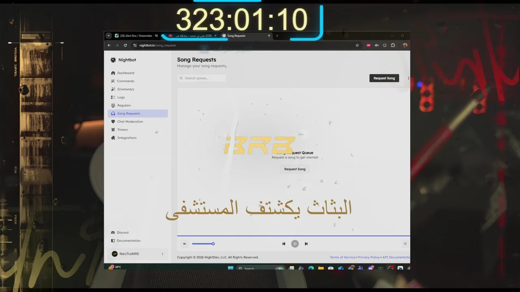520x292 pixels.
Task: Switch to the Alert Box / Streamlabs tab
Action: coord(136,36)
